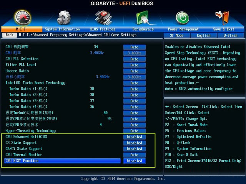Switch to the M.I.T. tab

click(22, 29)
